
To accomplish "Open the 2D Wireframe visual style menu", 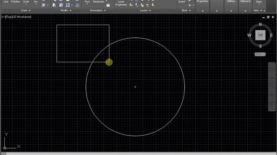I will point(22,17).
